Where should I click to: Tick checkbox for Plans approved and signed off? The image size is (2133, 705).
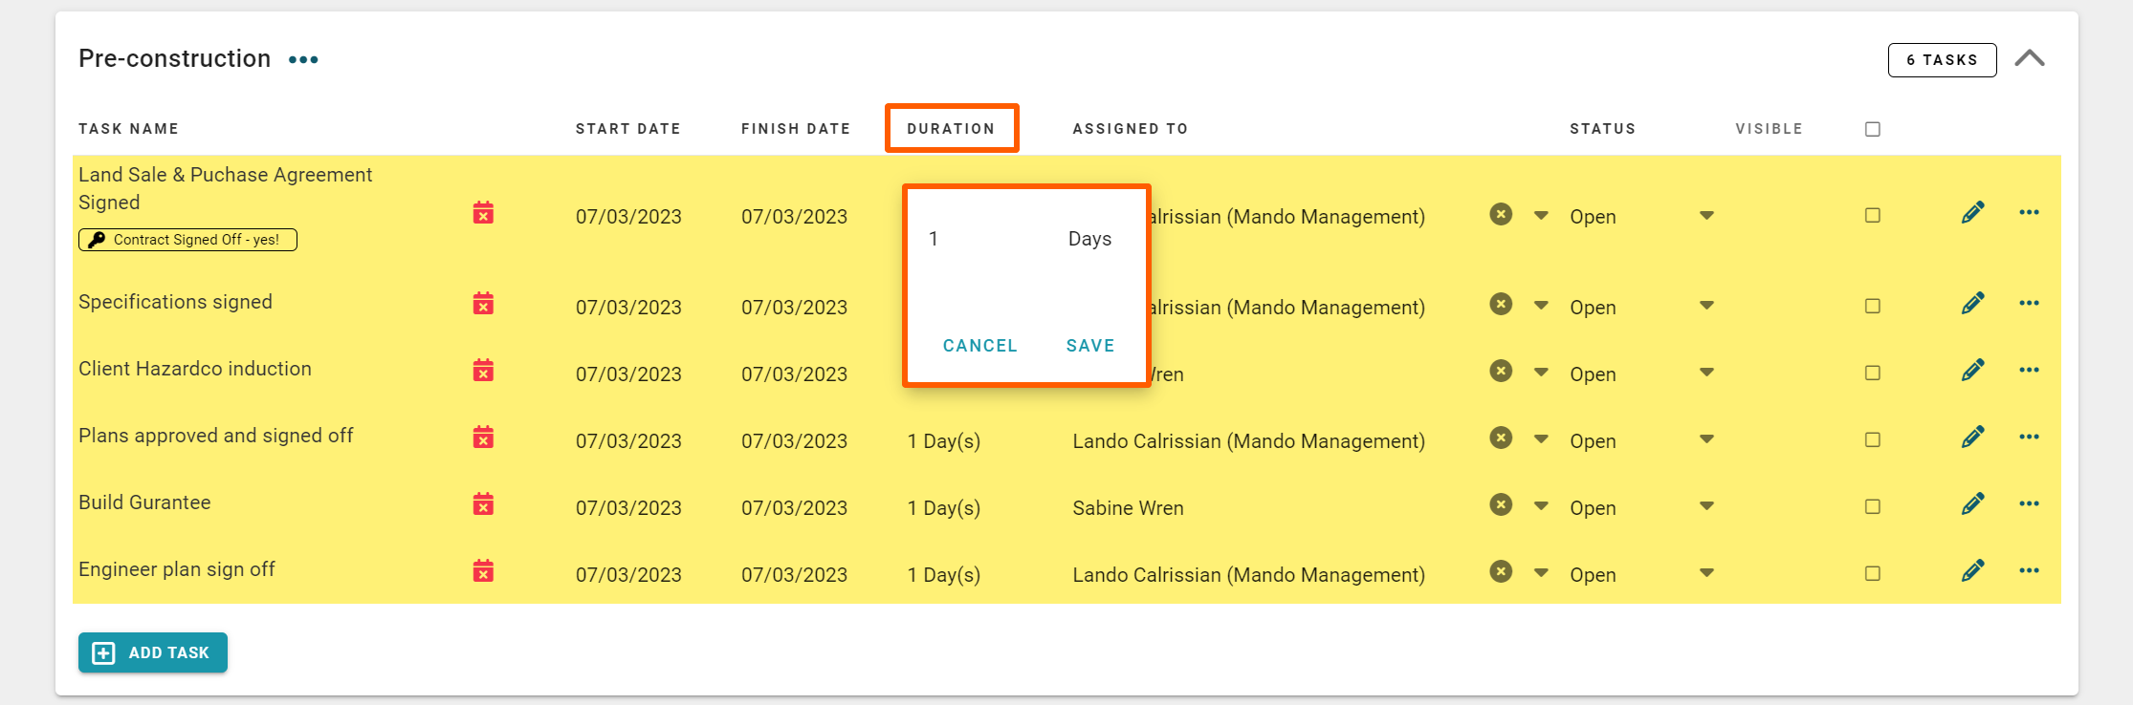(x=1872, y=439)
